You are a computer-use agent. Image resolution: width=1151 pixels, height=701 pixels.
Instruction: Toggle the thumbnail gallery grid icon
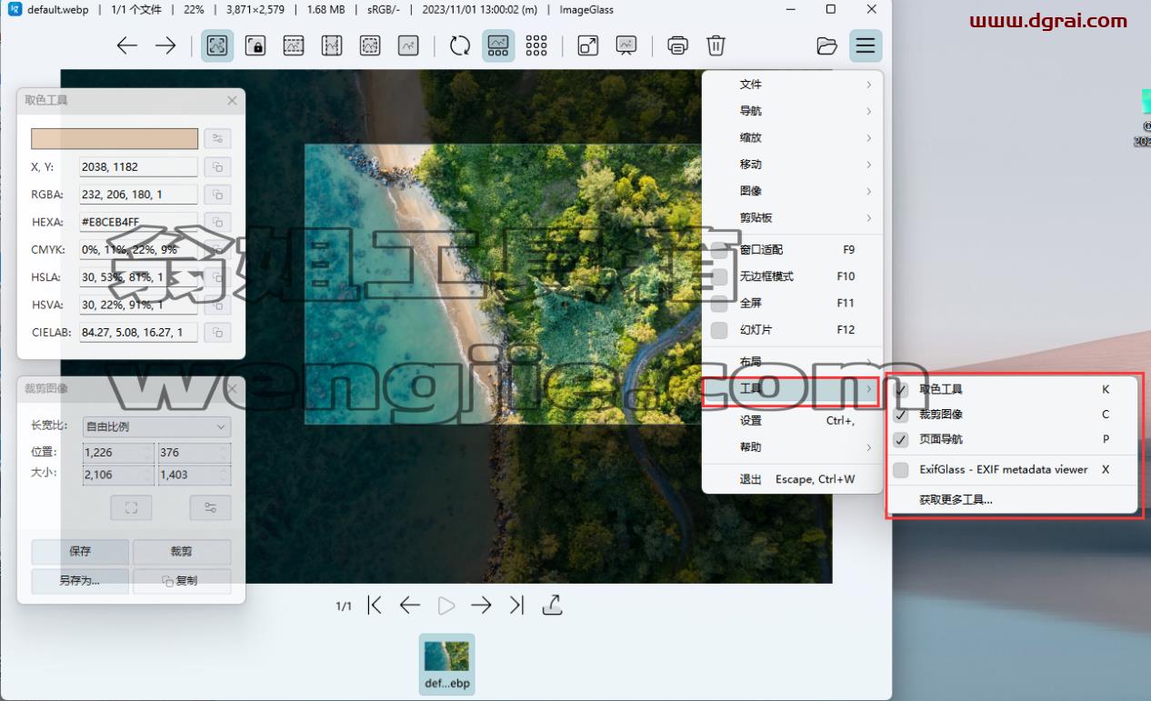536,45
